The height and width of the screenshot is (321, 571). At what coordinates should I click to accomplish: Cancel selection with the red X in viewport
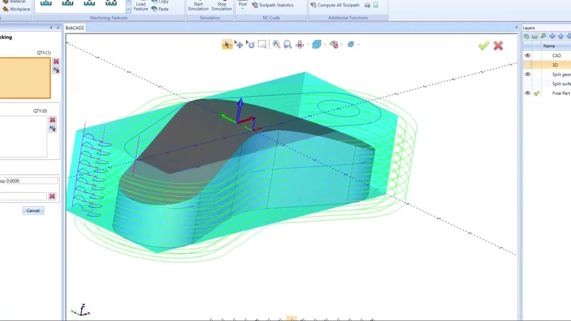pos(498,45)
